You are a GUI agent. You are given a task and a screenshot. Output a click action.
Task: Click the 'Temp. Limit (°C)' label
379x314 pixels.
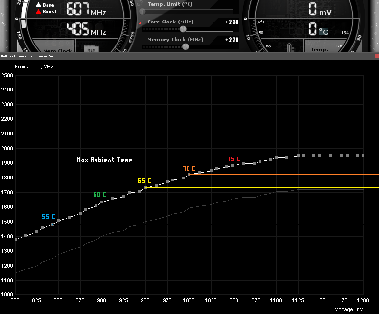(170, 4)
